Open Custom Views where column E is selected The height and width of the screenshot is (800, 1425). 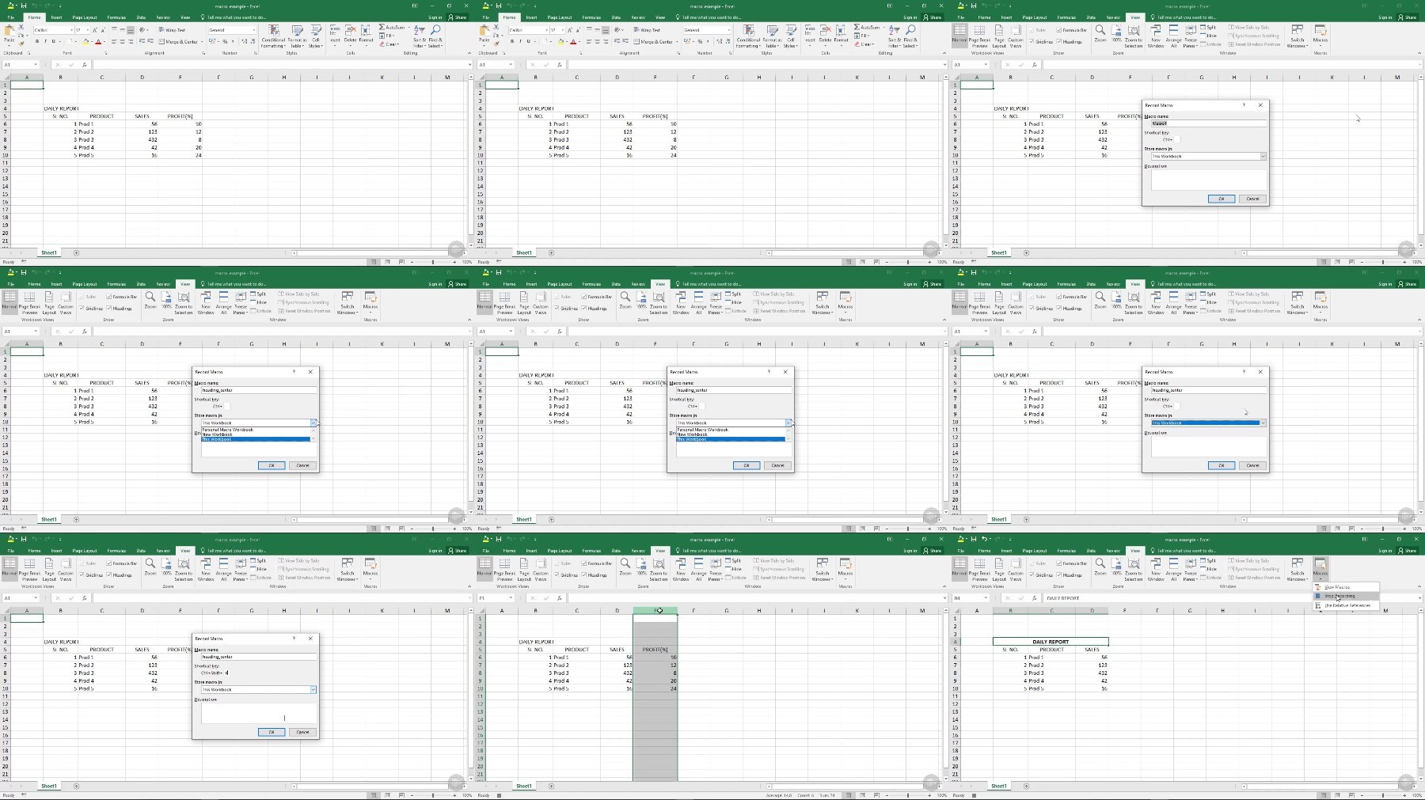541,569
